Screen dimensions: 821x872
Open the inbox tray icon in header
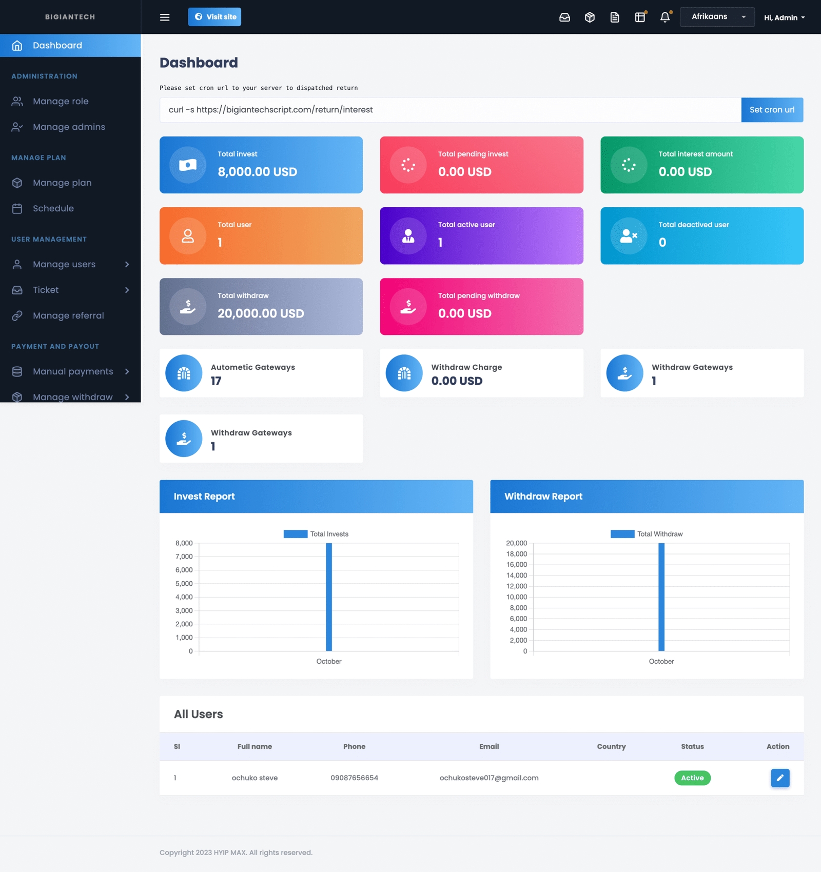point(564,17)
